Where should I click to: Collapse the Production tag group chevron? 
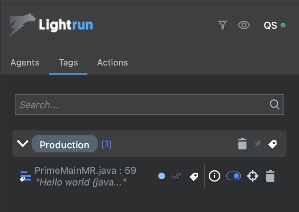(x=23, y=144)
